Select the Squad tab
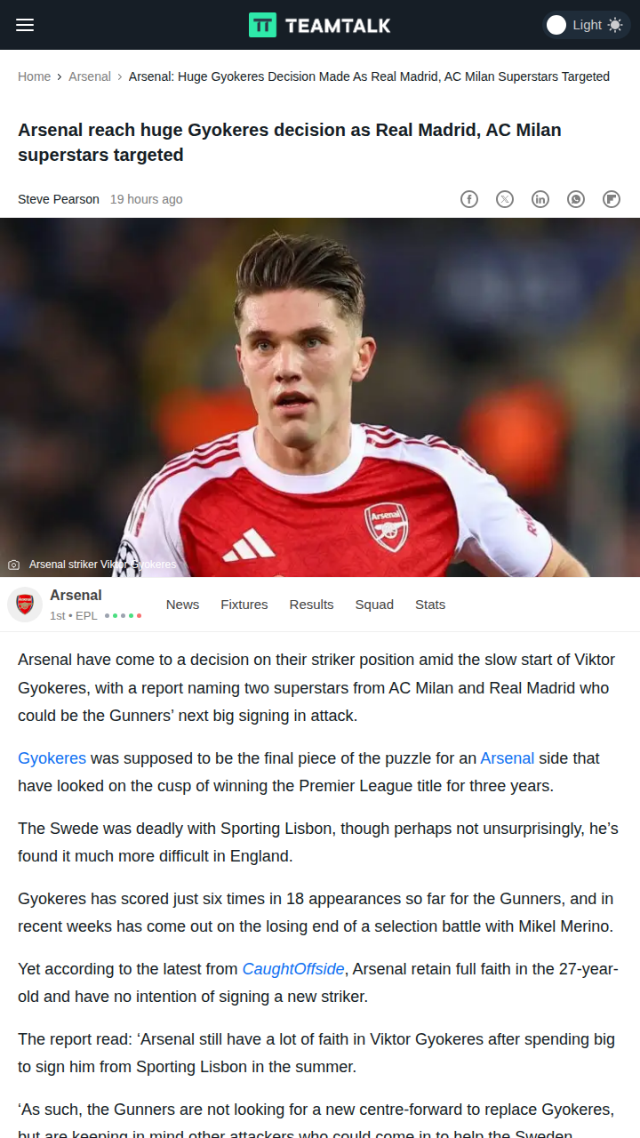Viewport: 640px width, 1138px height. [374, 605]
